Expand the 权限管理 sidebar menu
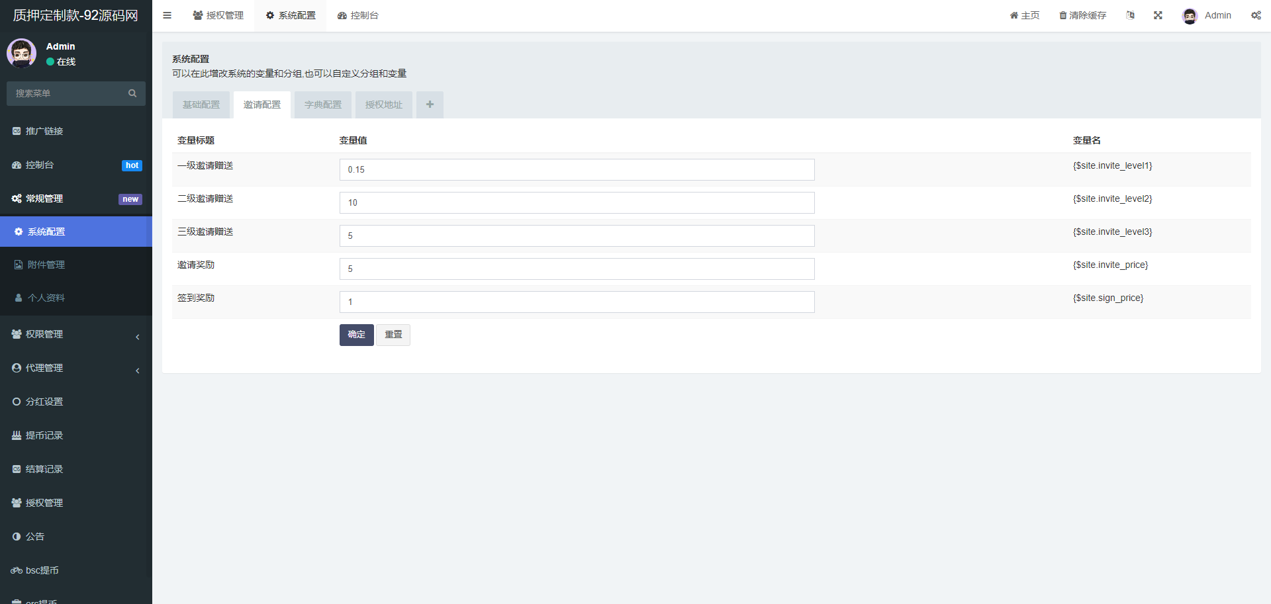1271x604 pixels. tap(76, 335)
